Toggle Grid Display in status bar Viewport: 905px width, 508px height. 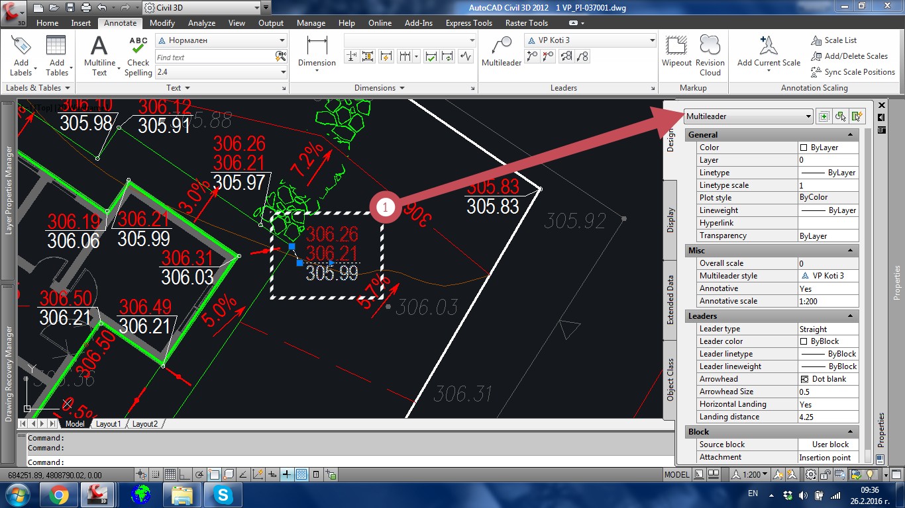tap(170, 474)
